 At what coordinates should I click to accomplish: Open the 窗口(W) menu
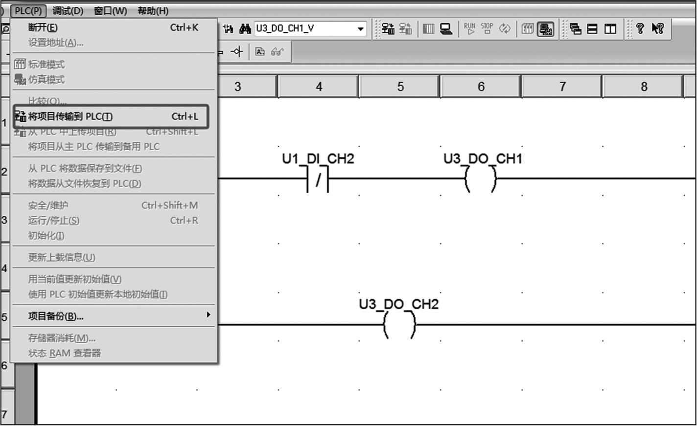tap(111, 11)
